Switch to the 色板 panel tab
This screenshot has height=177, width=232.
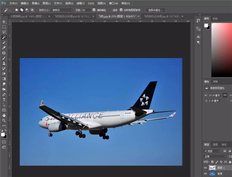click(x=215, y=18)
